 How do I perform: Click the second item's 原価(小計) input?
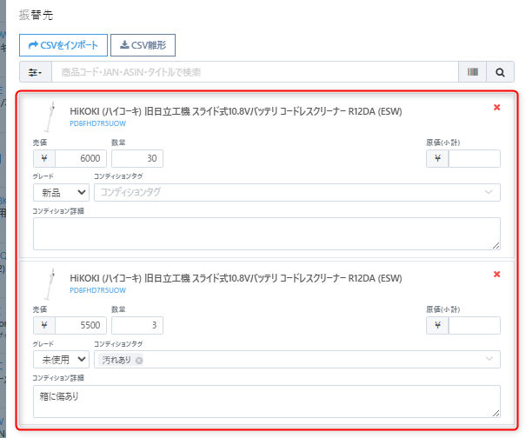pos(475,325)
